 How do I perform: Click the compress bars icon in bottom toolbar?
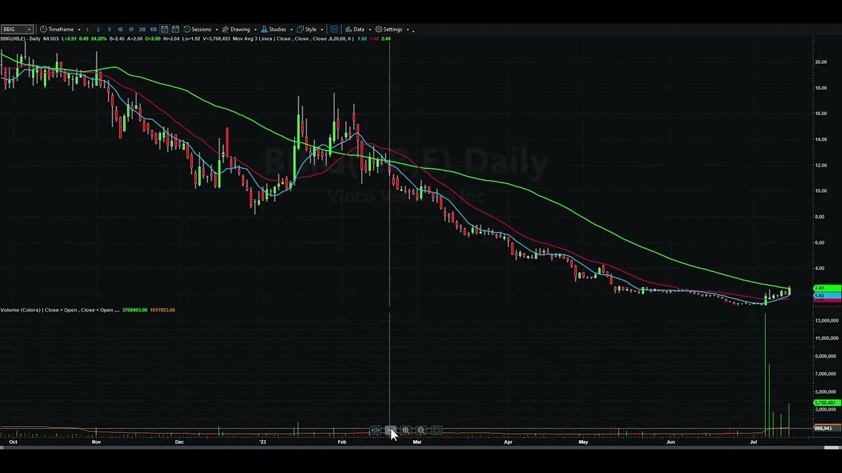(x=375, y=430)
